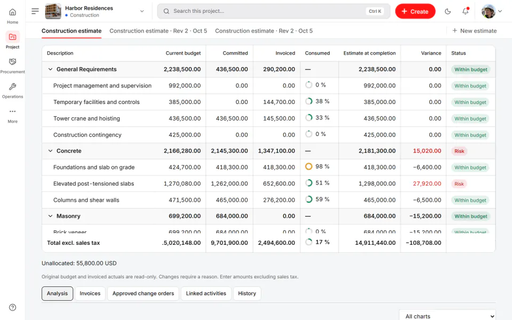Click the red Create button
512x320 pixels.
pyautogui.click(x=415, y=11)
